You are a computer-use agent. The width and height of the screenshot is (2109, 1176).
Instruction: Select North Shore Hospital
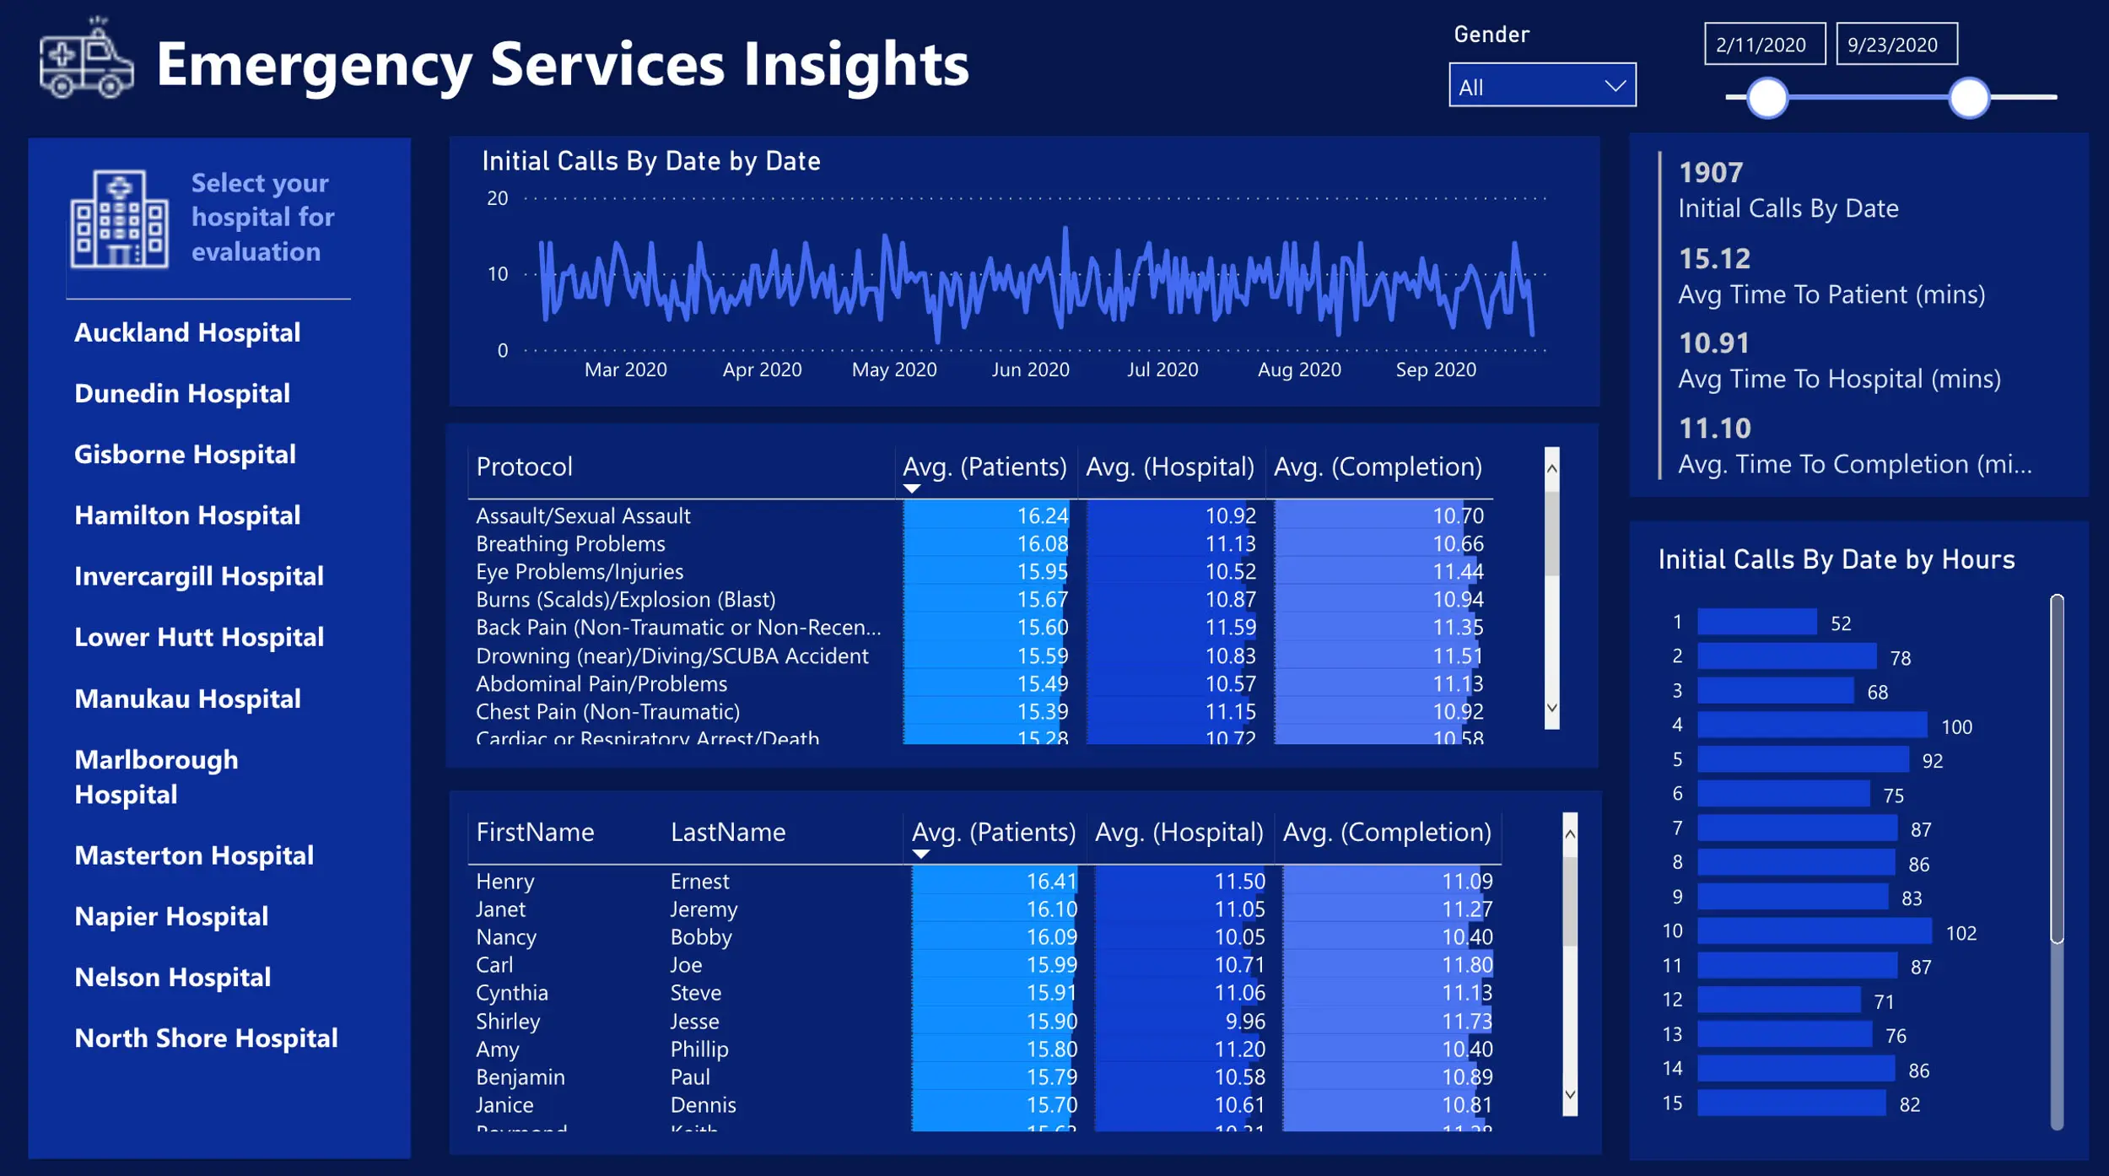pos(206,1038)
